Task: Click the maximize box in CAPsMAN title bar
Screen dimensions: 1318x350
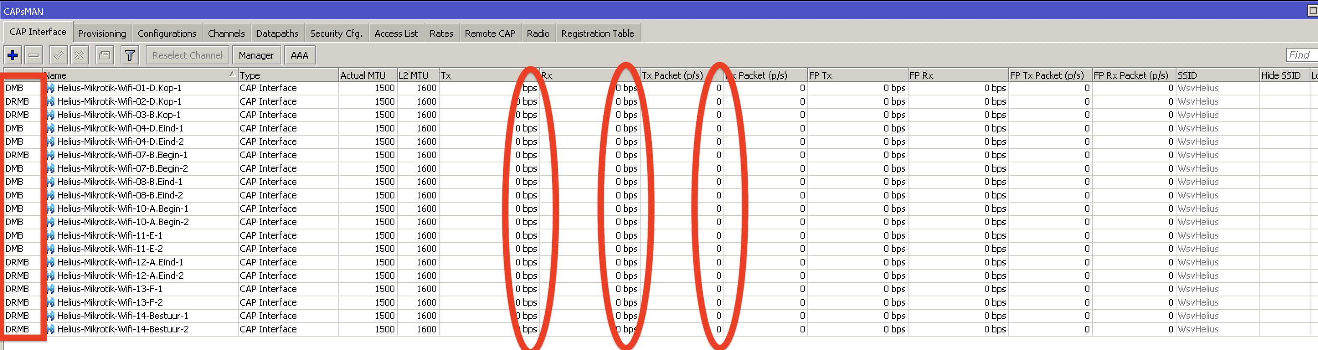Action: click(x=1313, y=11)
